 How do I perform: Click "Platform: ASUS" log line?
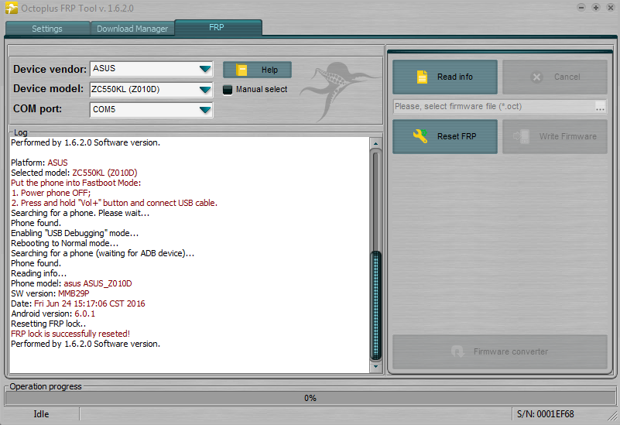pos(39,163)
